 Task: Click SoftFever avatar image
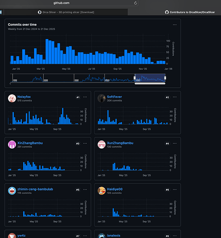101,98
